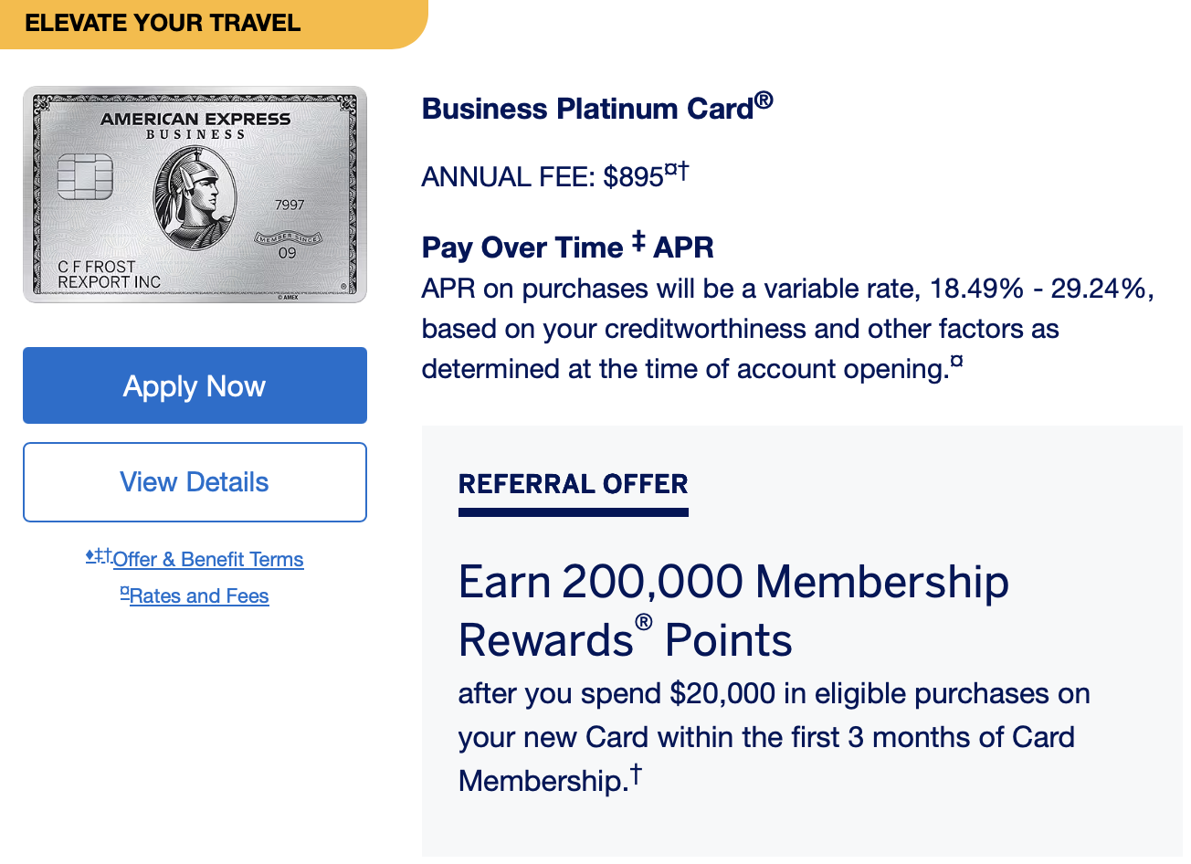
Task: Click the American Express Business text on card
Action: click(x=195, y=125)
